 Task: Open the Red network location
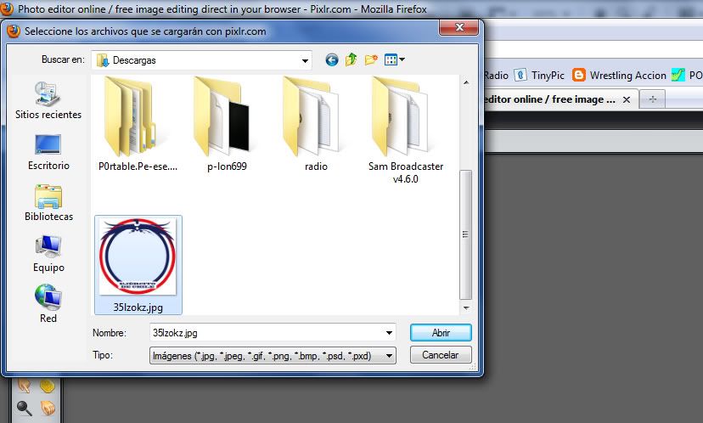[x=48, y=304]
